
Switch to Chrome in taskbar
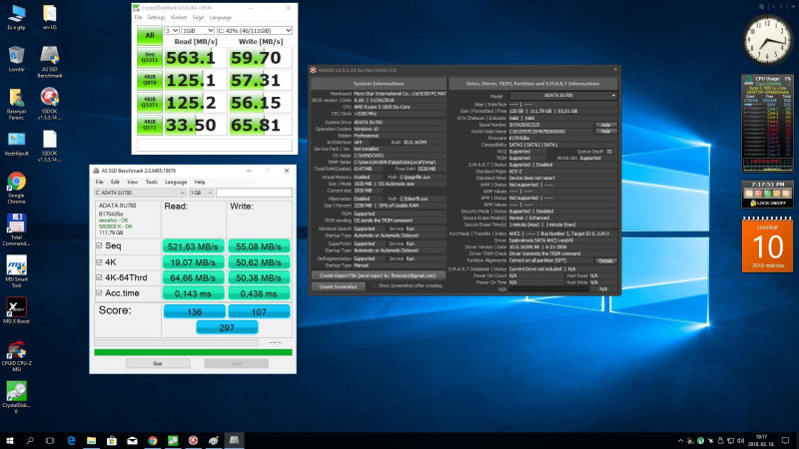pos(153,440)
